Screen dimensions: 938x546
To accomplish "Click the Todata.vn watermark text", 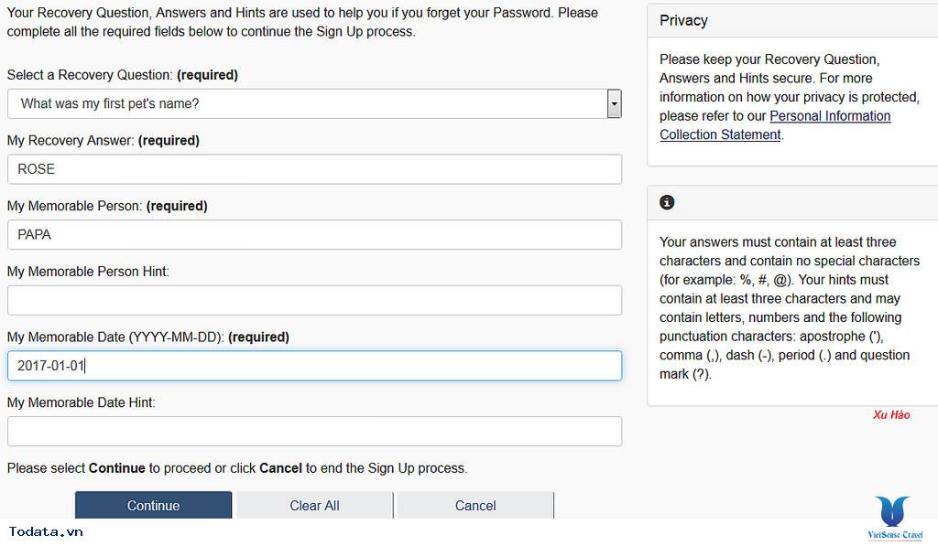I will tap(46, 531).
